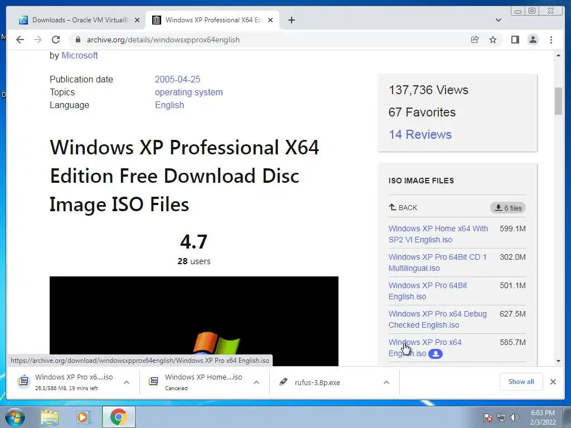Open volume speaker icon in tray
571x428 pixels.
[514, 417]
